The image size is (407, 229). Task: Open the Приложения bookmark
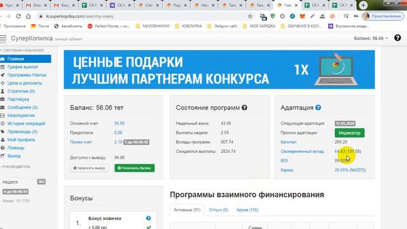tap(13, 26)
